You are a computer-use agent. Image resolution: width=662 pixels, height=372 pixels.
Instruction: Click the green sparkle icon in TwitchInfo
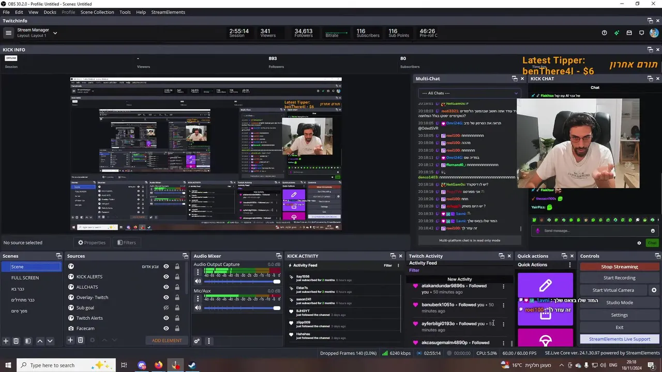[616, 33]
